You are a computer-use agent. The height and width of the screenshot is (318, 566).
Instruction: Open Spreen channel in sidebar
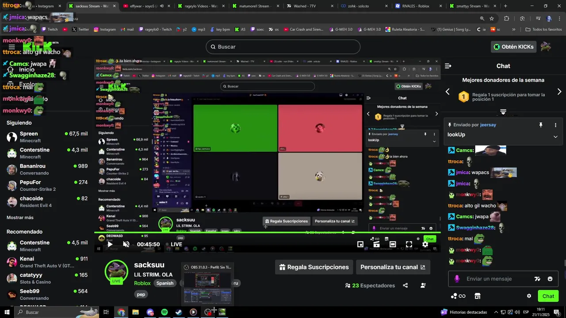point(47,137)
